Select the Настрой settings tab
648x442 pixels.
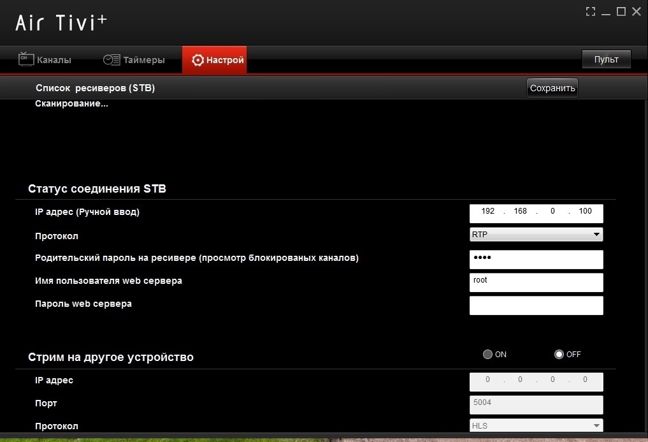point(215,59)
